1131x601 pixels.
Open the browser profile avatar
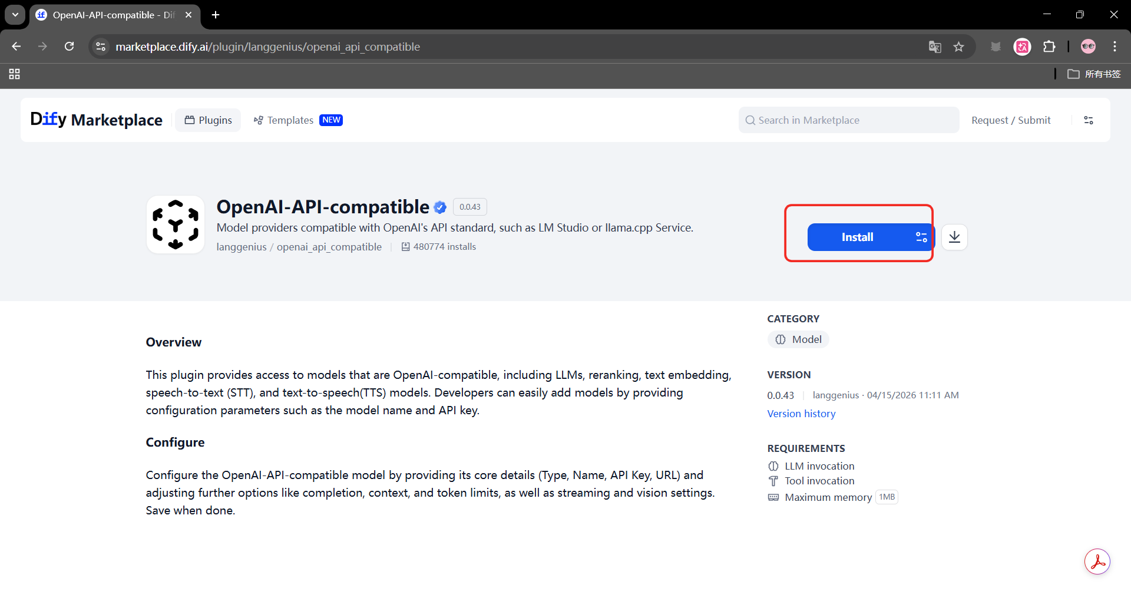point(1089,47)
